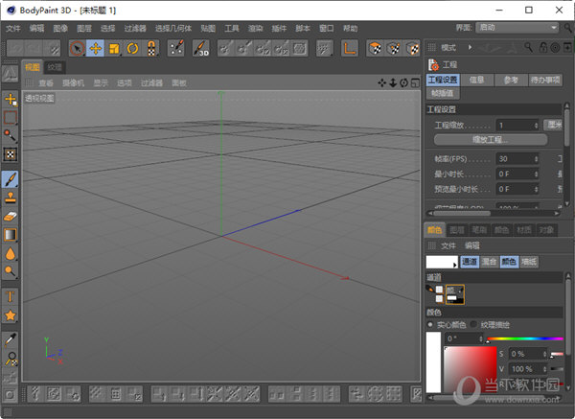Open the 帧插值 interpolation tab button

(x=443, y=93)
